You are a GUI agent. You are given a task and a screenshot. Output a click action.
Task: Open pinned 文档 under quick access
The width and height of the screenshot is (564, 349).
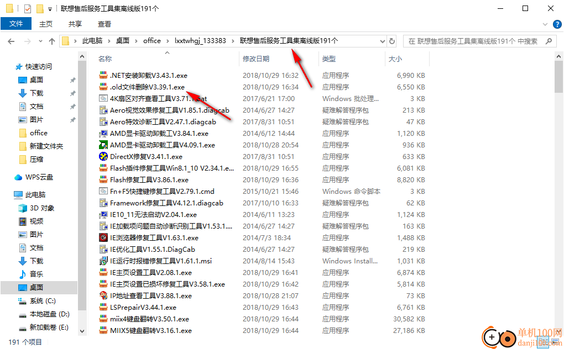click(x=36, y=107)
